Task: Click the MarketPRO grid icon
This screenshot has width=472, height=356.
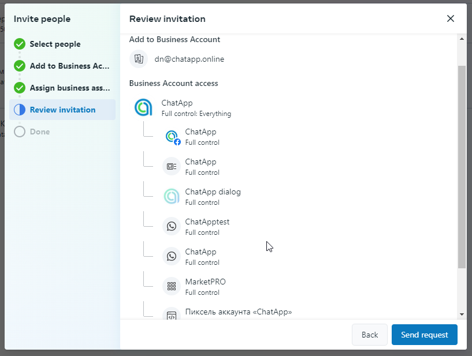Action: pos(172,286)
